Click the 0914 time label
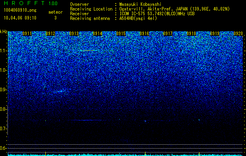 coord(97,34)
